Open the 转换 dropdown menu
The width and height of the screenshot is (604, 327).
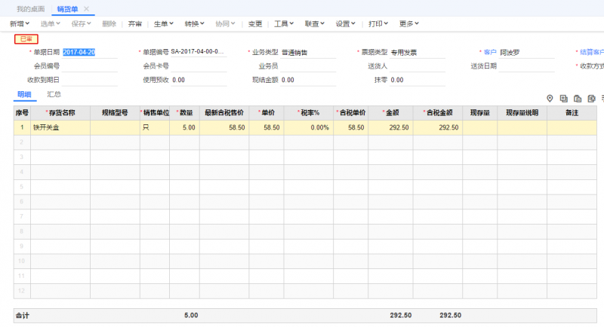point(195,24)
